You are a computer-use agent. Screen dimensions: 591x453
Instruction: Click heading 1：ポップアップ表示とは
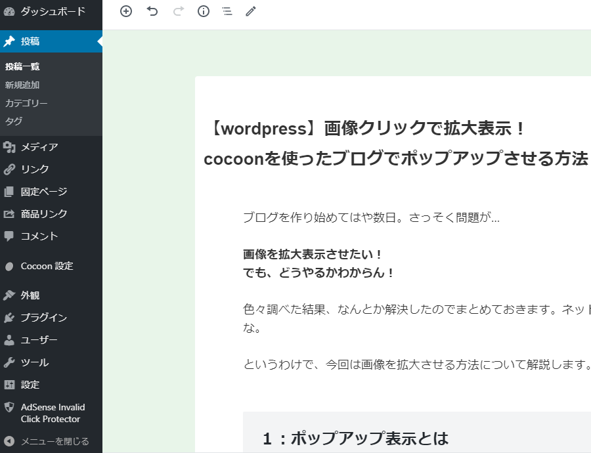click(356, 439)
